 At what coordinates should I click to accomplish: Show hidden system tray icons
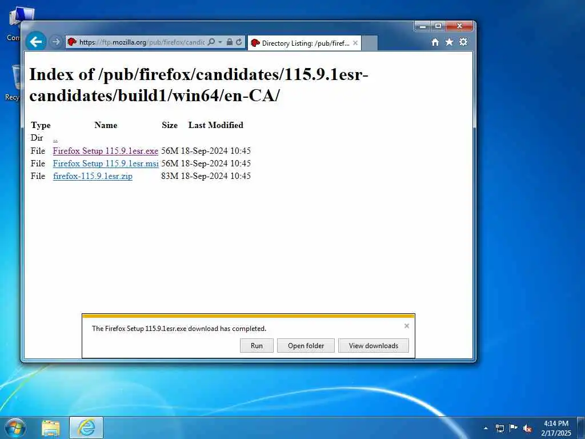click(x=486, y=428)
